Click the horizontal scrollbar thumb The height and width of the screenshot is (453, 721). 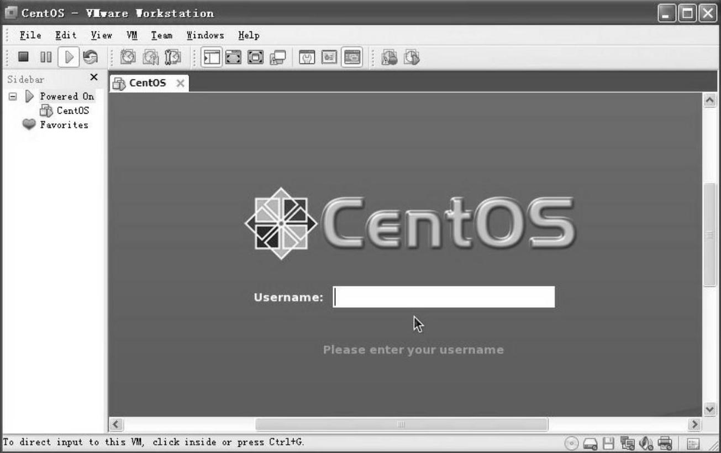tap(402, 424)
